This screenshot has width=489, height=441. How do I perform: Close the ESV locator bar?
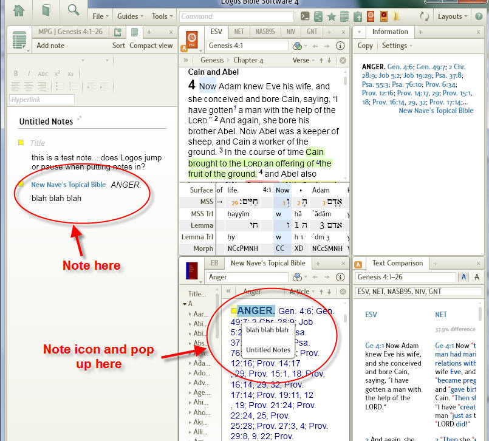pyautogui.click(x=343, y=61)
